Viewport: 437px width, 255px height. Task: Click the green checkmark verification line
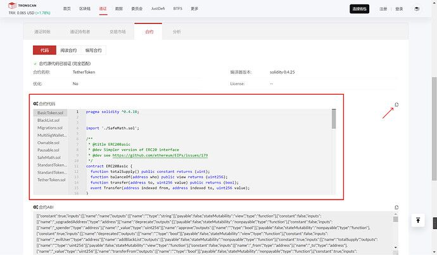[x=62, y=64]
